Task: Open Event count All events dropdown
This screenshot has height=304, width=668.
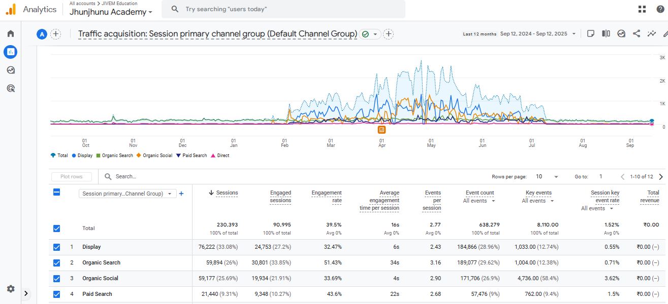Action: [x=480, y=201]
